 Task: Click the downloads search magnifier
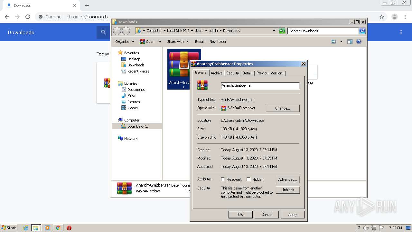103,32
